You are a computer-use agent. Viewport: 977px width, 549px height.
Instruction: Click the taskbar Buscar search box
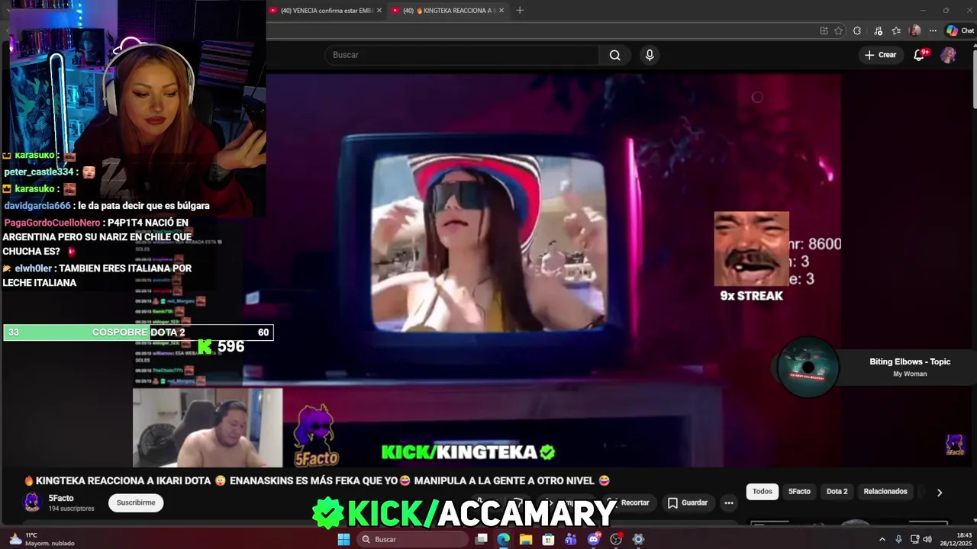click(x=412, y=539)
